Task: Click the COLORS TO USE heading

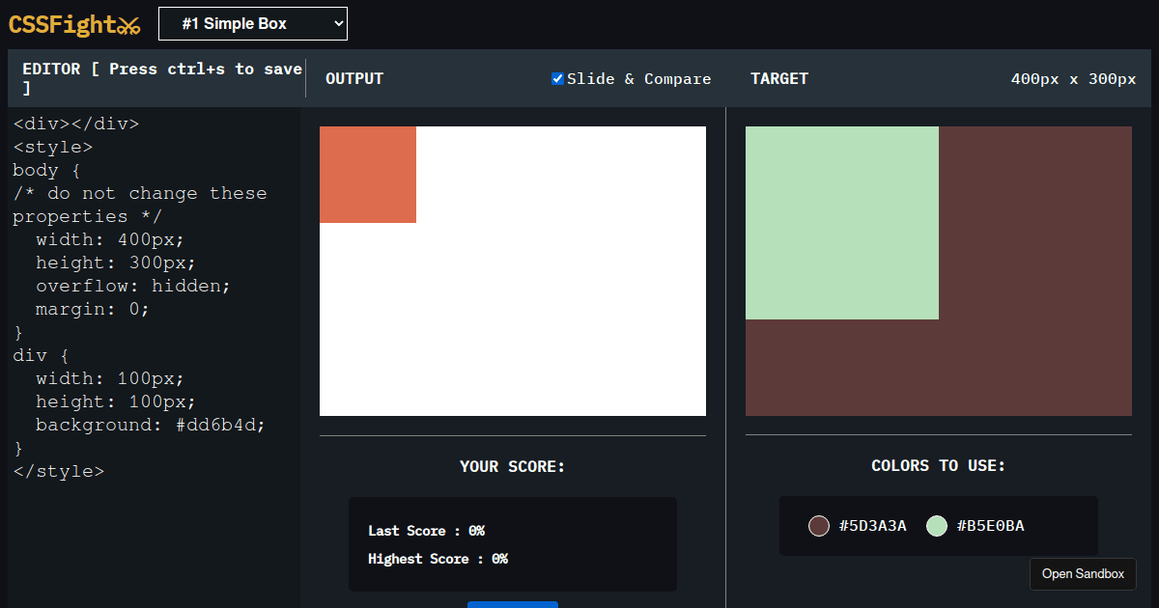Action: tap(938, 465)
